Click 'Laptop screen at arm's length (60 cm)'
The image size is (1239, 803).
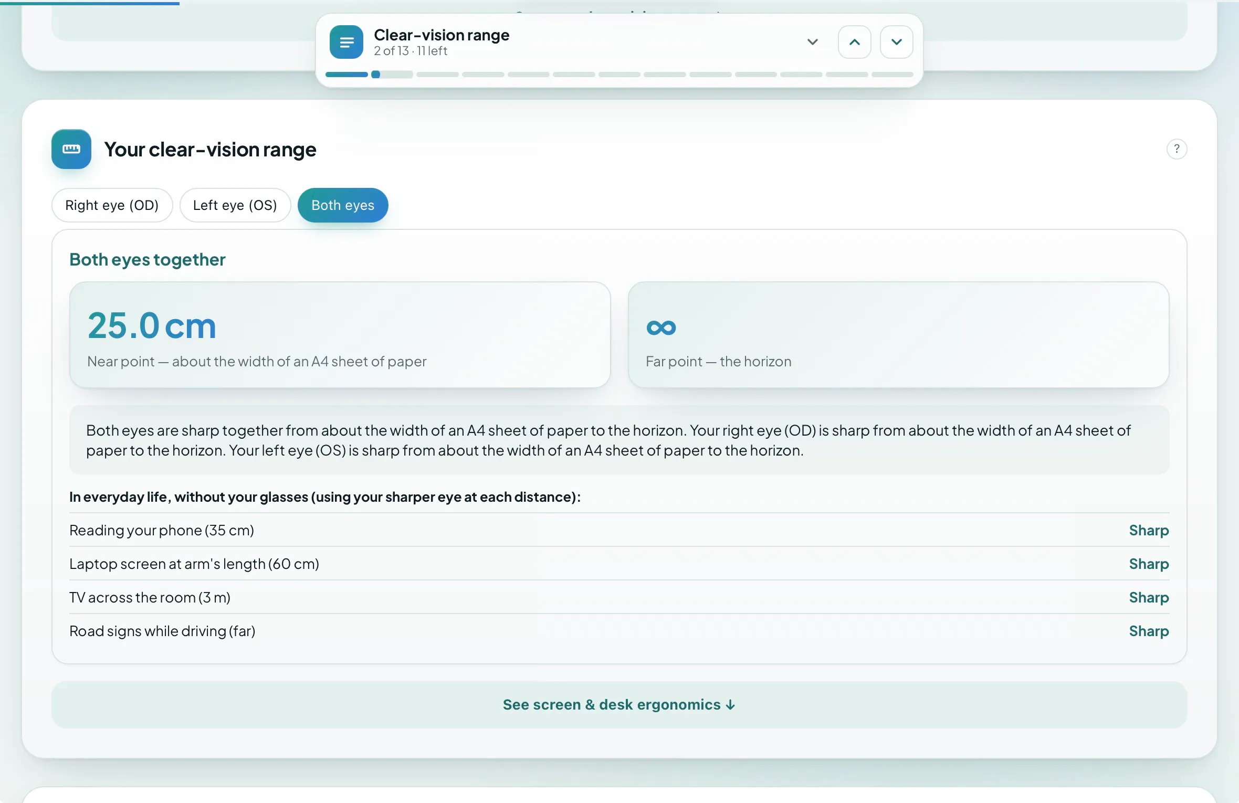pos(619,564)
